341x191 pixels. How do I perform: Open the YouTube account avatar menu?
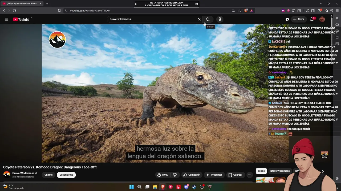tap(322, 19)
